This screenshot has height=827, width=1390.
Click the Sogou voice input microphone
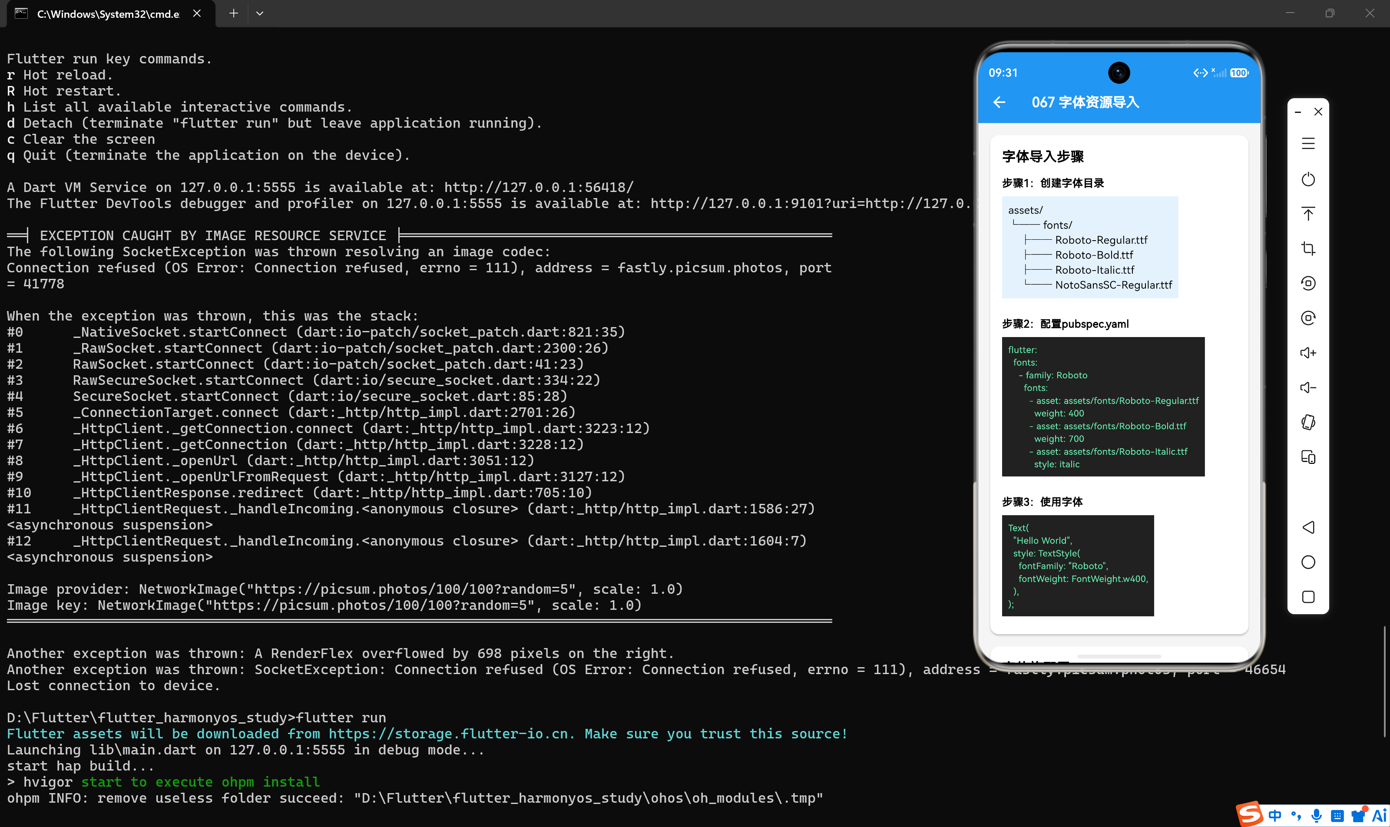[1317, 815]
